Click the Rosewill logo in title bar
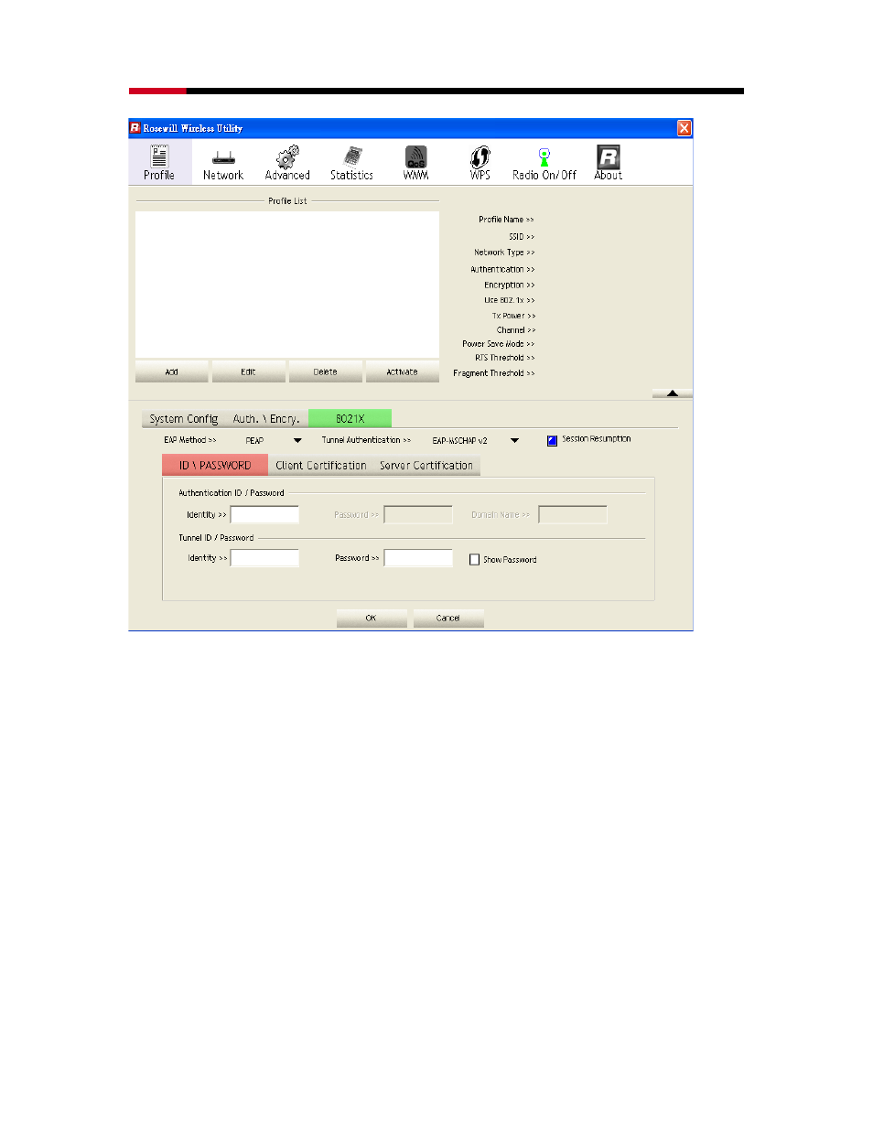873x1130 pixels. click(135, 128)
